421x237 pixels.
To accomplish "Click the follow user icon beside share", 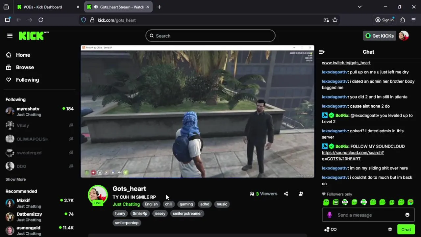I will pyautogui.click(x=301, y=194).
